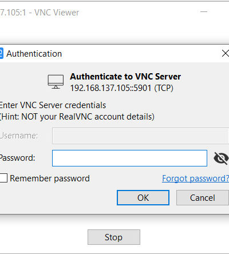
Task: Stop the connection attempt with the Stop button
Action: pos(114,237)
